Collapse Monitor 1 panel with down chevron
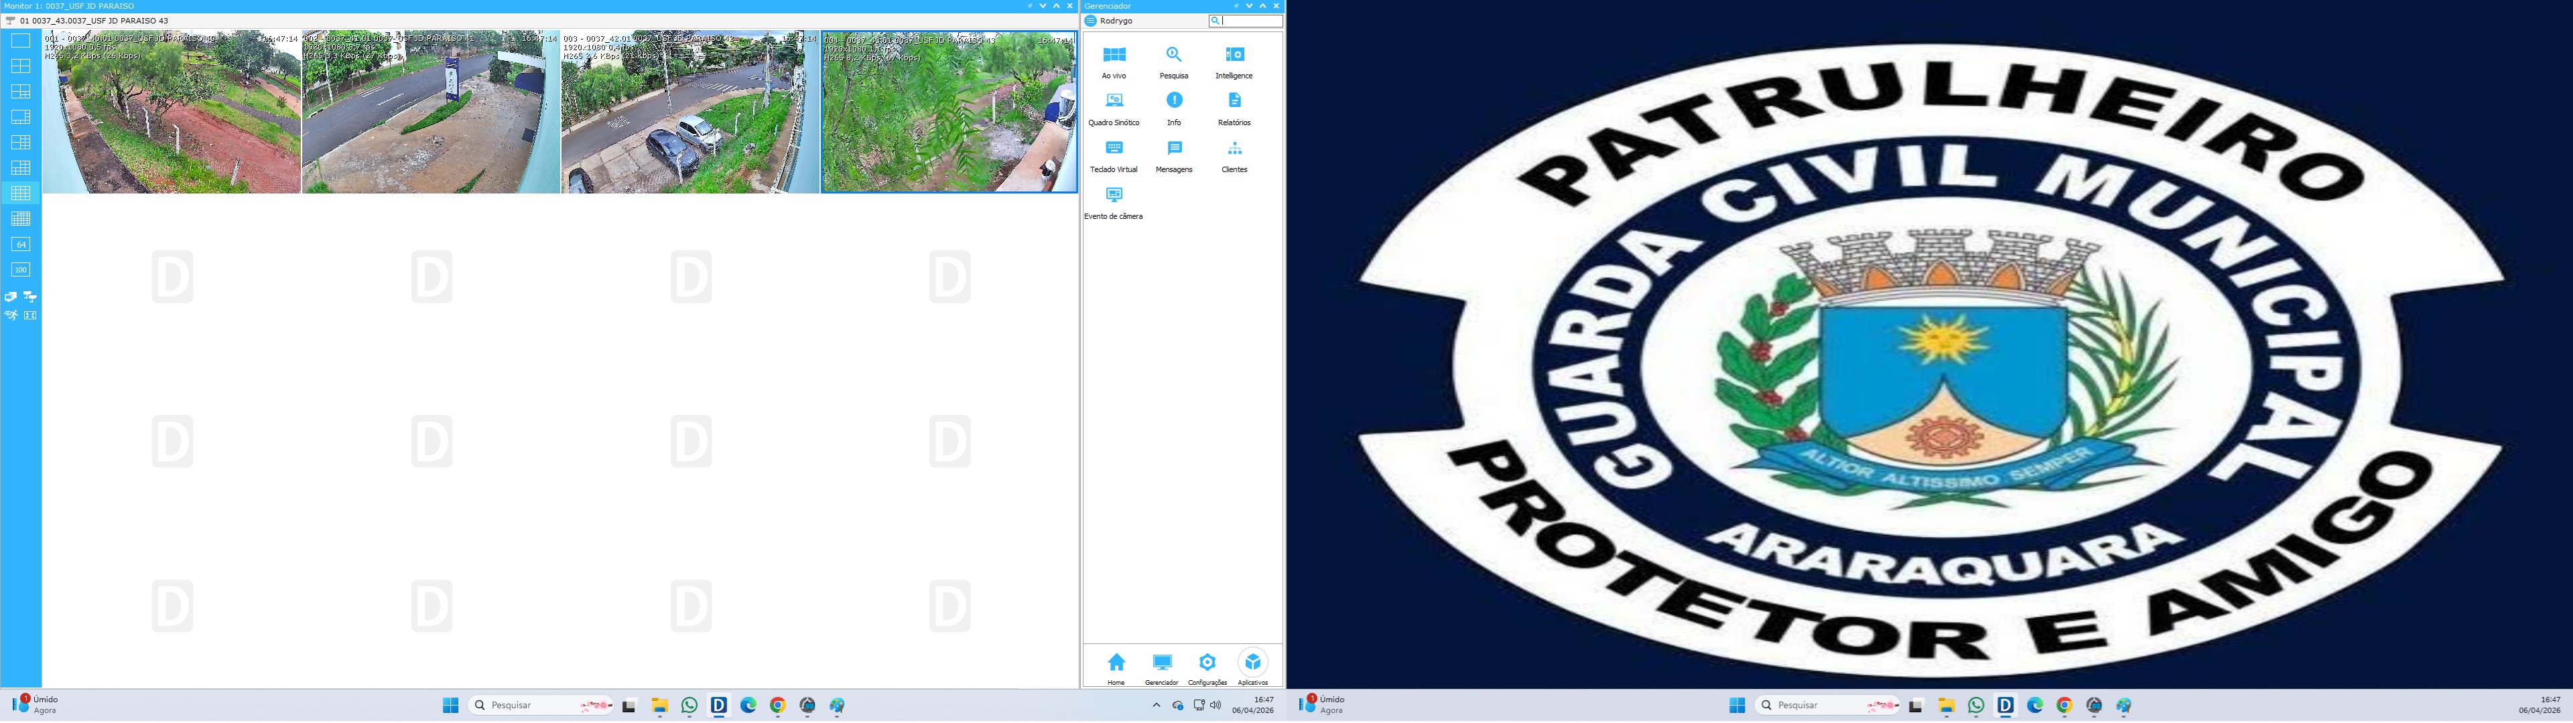The image size is (2573, 723). 1043,6
